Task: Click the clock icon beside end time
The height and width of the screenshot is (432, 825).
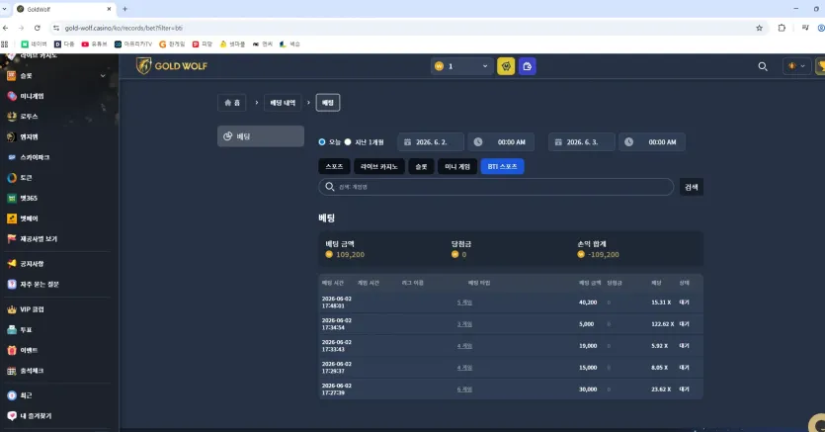Action: tap(628, 142)
